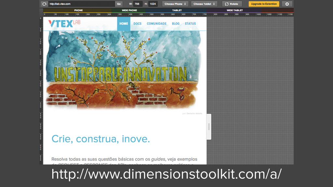333x187 pixels.
Task: Select the PHONE breakpoint band
Action: [x=77, y=10]
